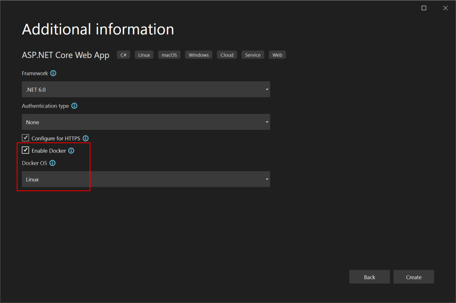Click the Docker OS info icon

point(53,163)
